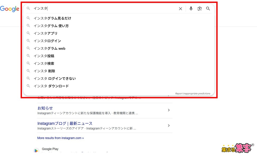The height and width of the screenshot is (158, 257).
Task: Select suggestion インスタグラム 使い方
Action: (51, 26)
